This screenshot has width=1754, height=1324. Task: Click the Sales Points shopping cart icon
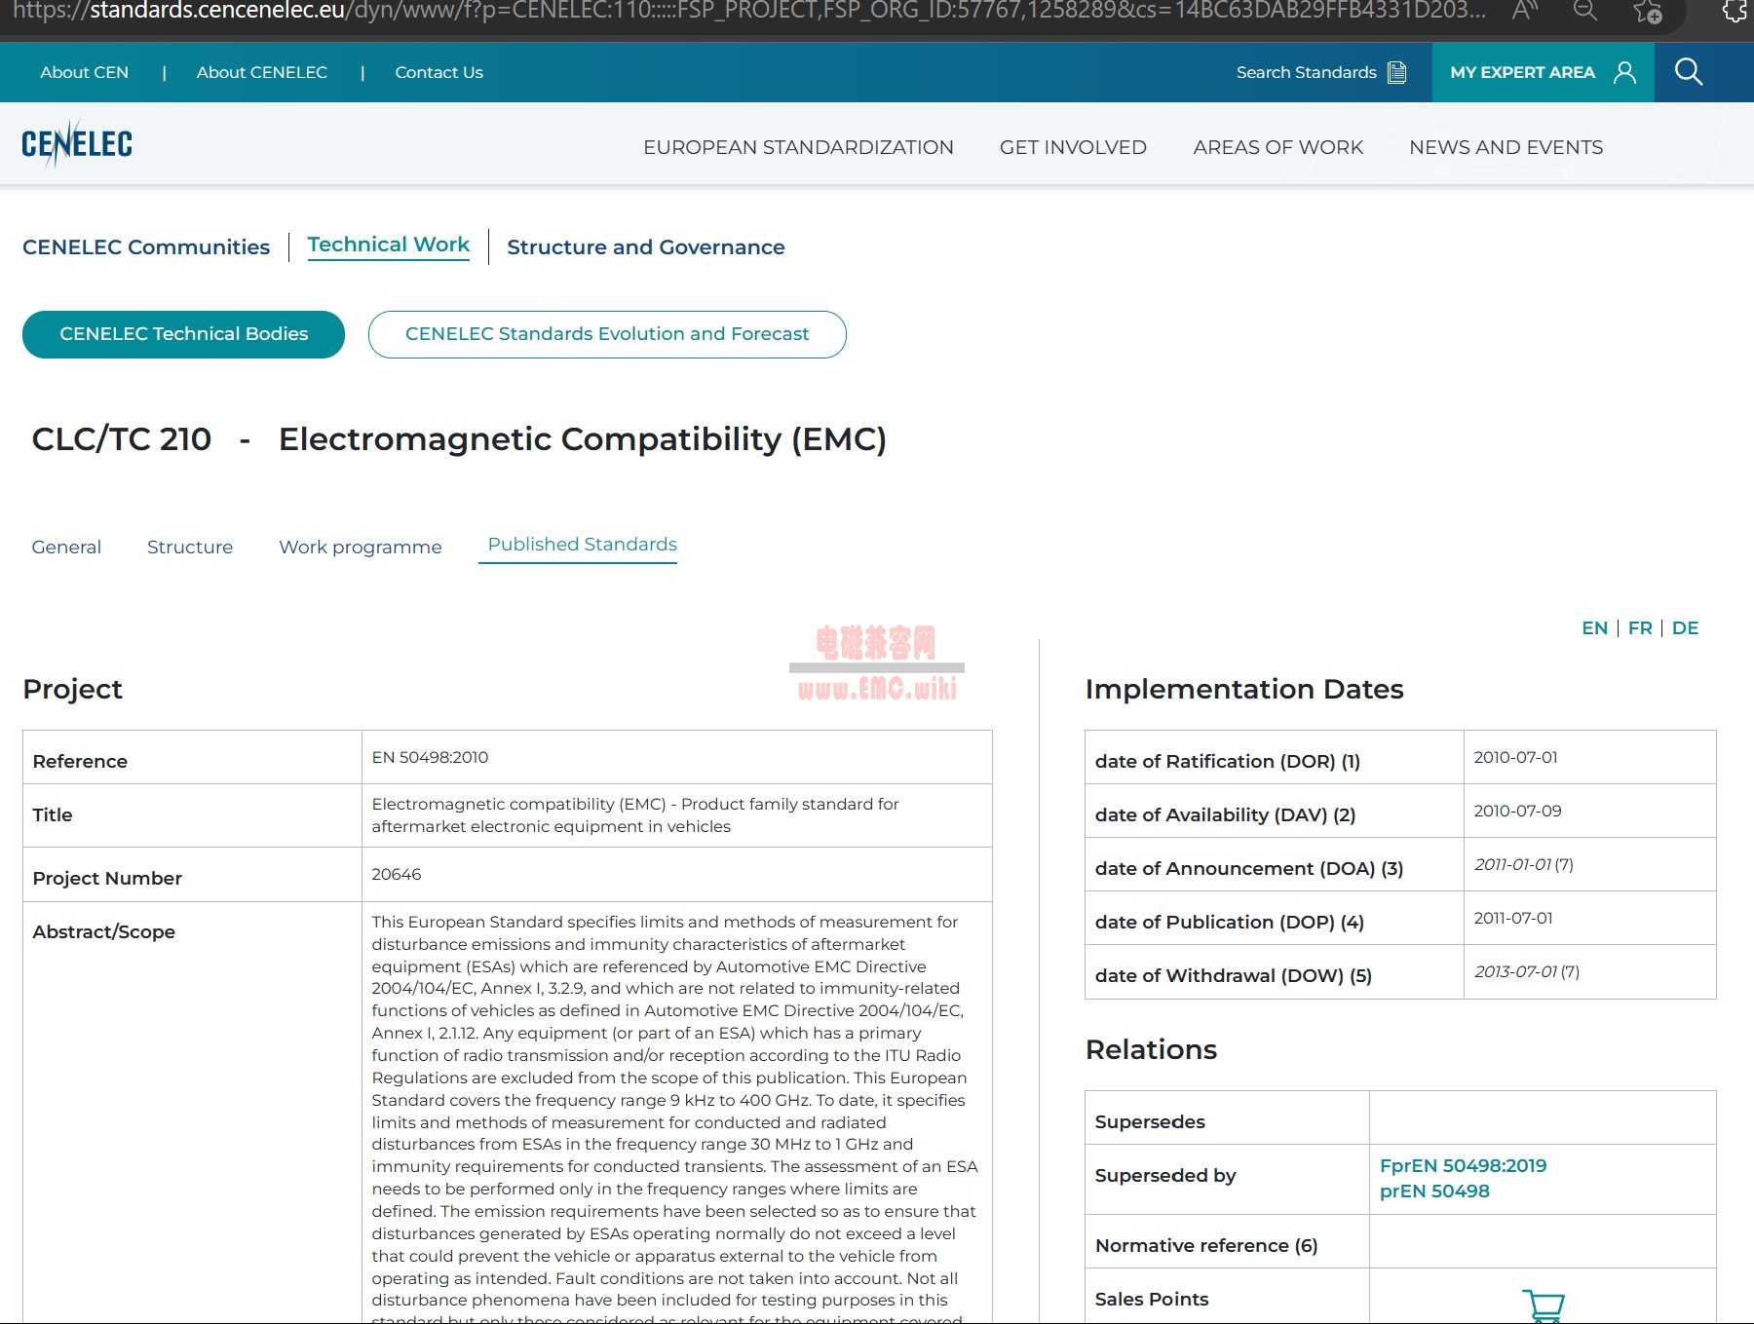pyautogui.click(x=1544, y=1305)
